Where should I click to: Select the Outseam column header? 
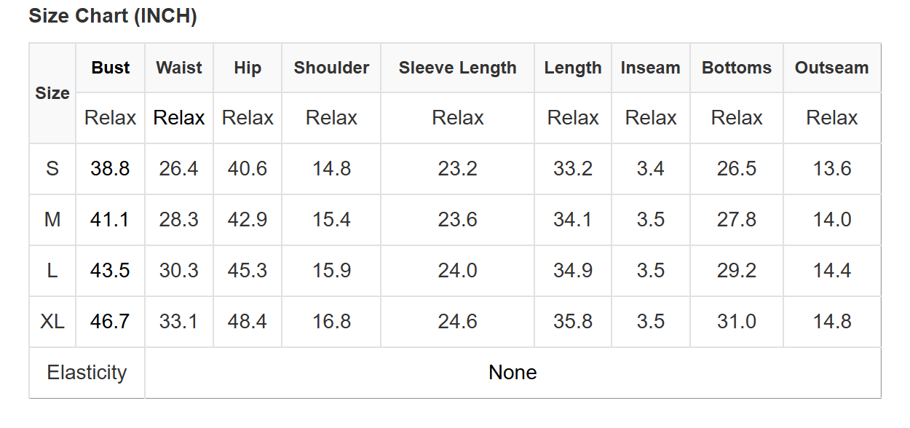(x=831, y=68)
